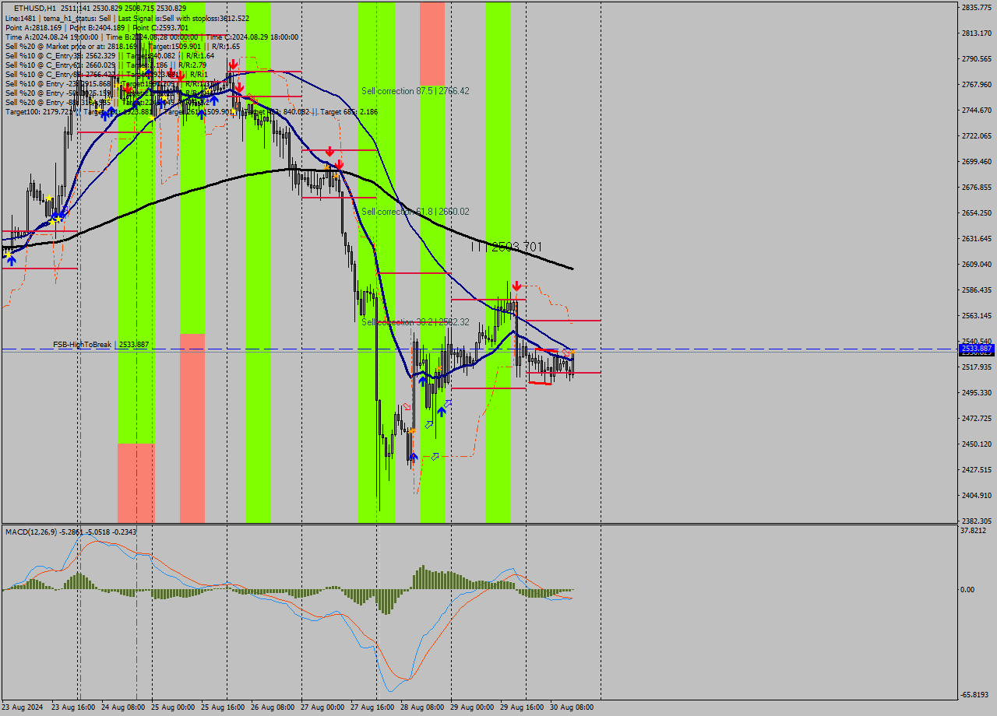Click the MACD line trough near 28 Aug 08:00
Image resolution: width=997 pixels, height=716 pixels.
coord(390,690)
